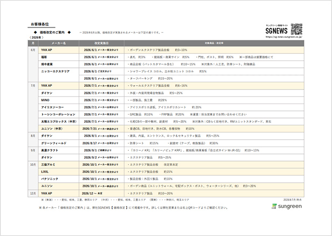Click the 製品全般：外回り製品 約10% cell
Image resolution: width=332 pixels, height=236 pixels.
[x=214, y=179]
